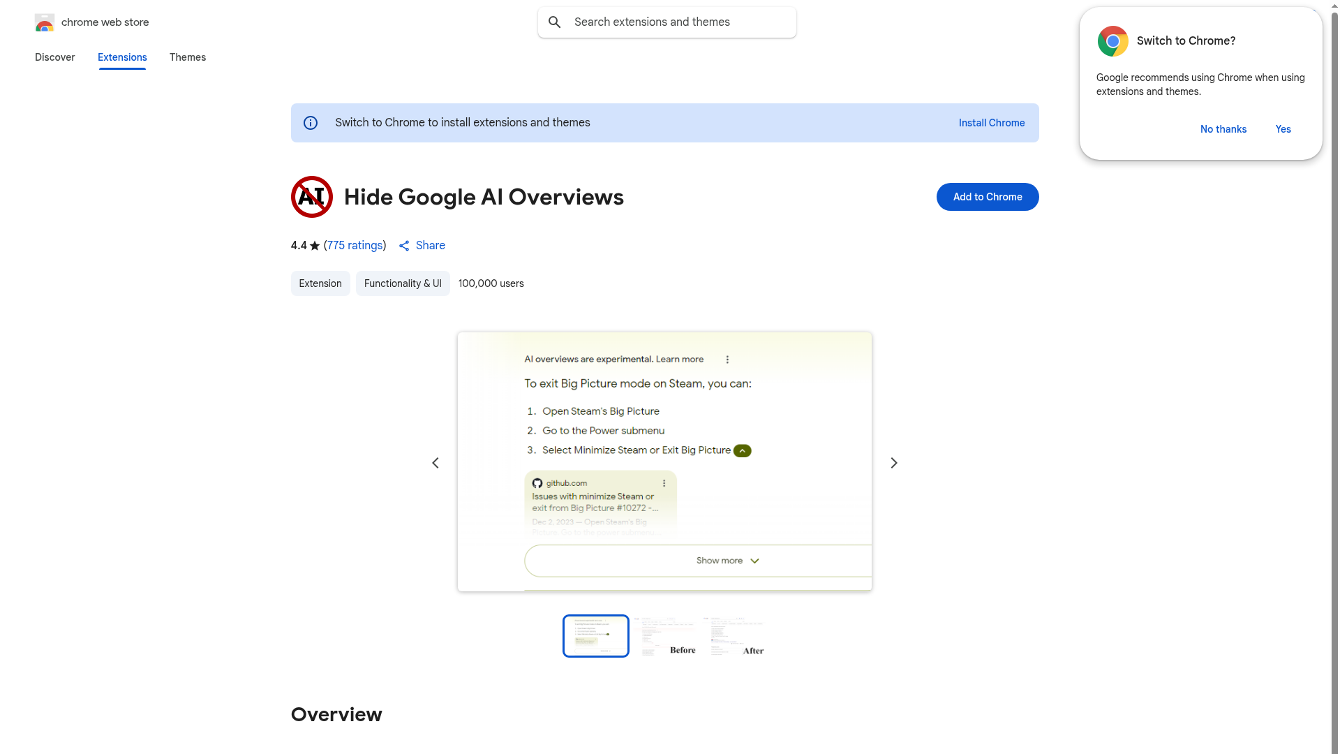Screen dimensions: 1340x754
Task: Focus the Search extensions and themes field
Action: point(667,22)
